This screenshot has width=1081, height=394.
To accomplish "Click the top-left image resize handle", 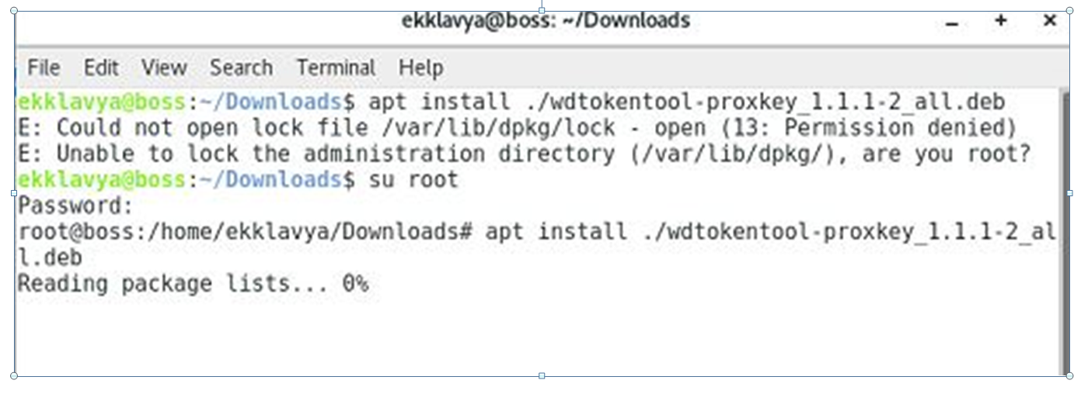I will coord(14,11).
